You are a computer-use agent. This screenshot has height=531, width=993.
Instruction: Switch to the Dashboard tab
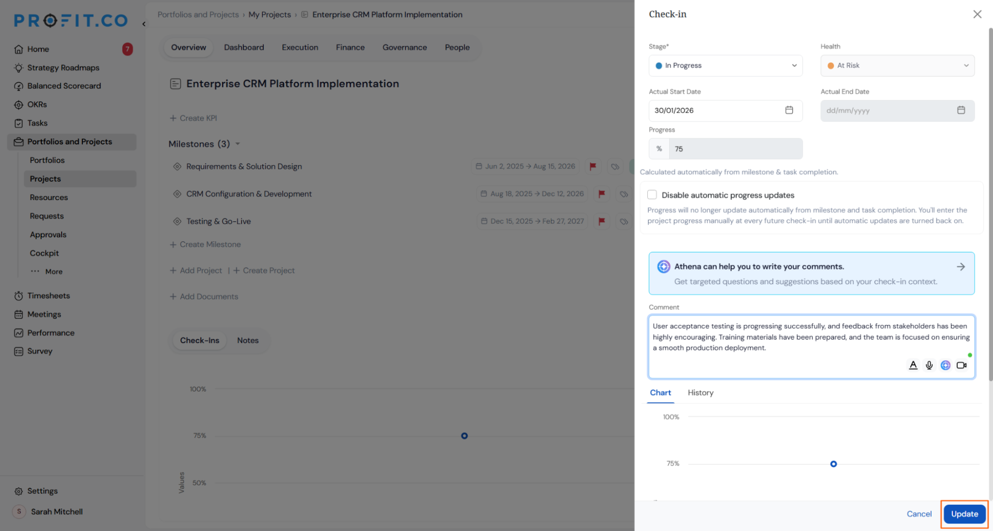(244, 48)
